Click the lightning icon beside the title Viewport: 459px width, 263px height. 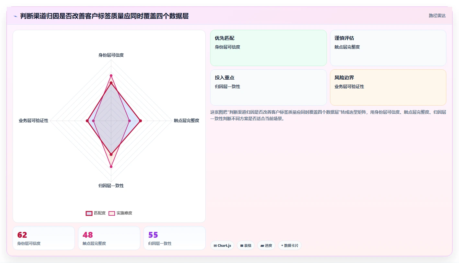[15, 16]
